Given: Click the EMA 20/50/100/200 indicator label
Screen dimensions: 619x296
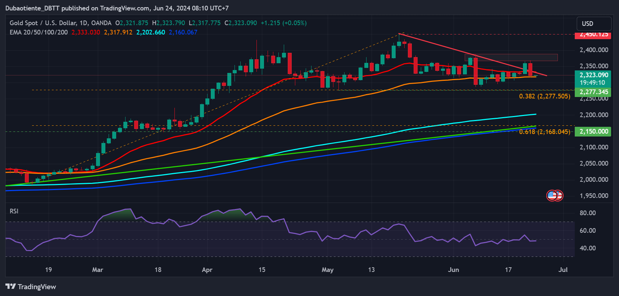Looking at the screenshot, I should (x=38, y=32).
